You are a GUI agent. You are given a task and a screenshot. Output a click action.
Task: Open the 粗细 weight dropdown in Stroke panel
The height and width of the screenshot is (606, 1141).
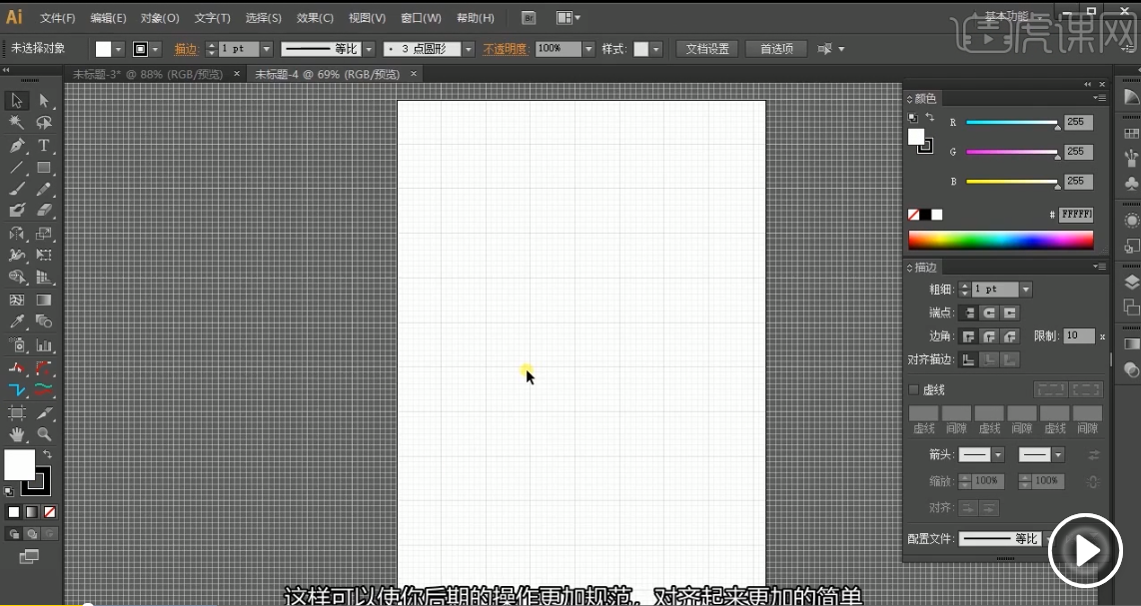[1025, 290]
